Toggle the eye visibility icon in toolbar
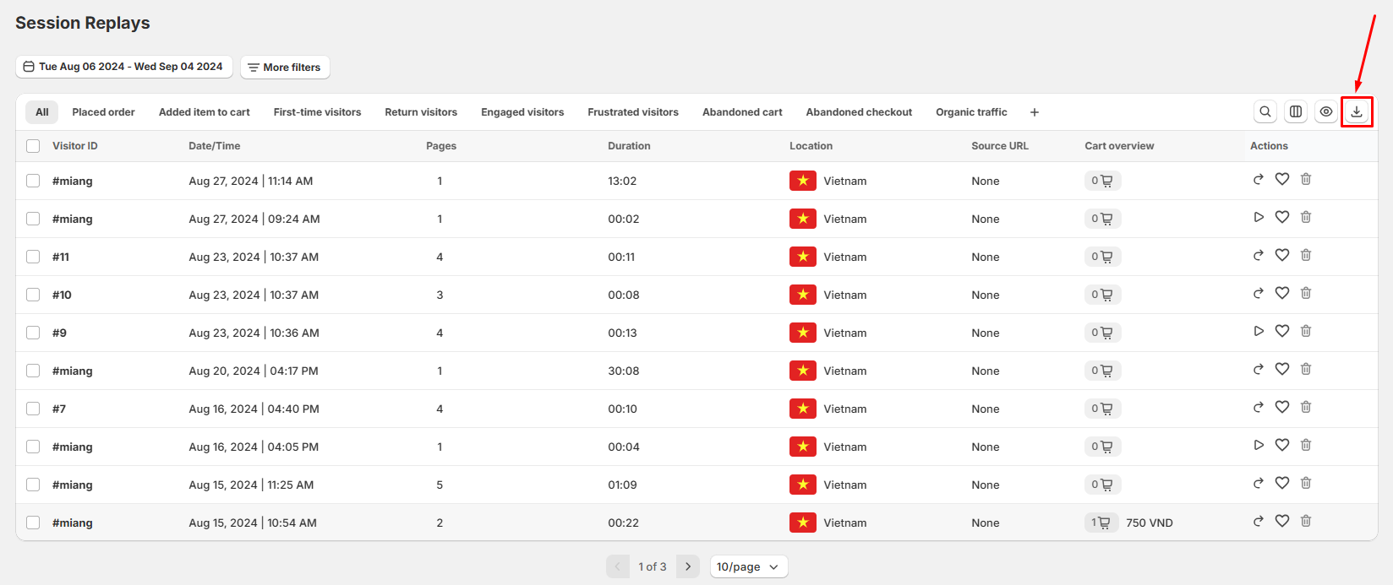Image resolution: width=1393 pixels, height=585 pixels. (x=1326, y=111)
